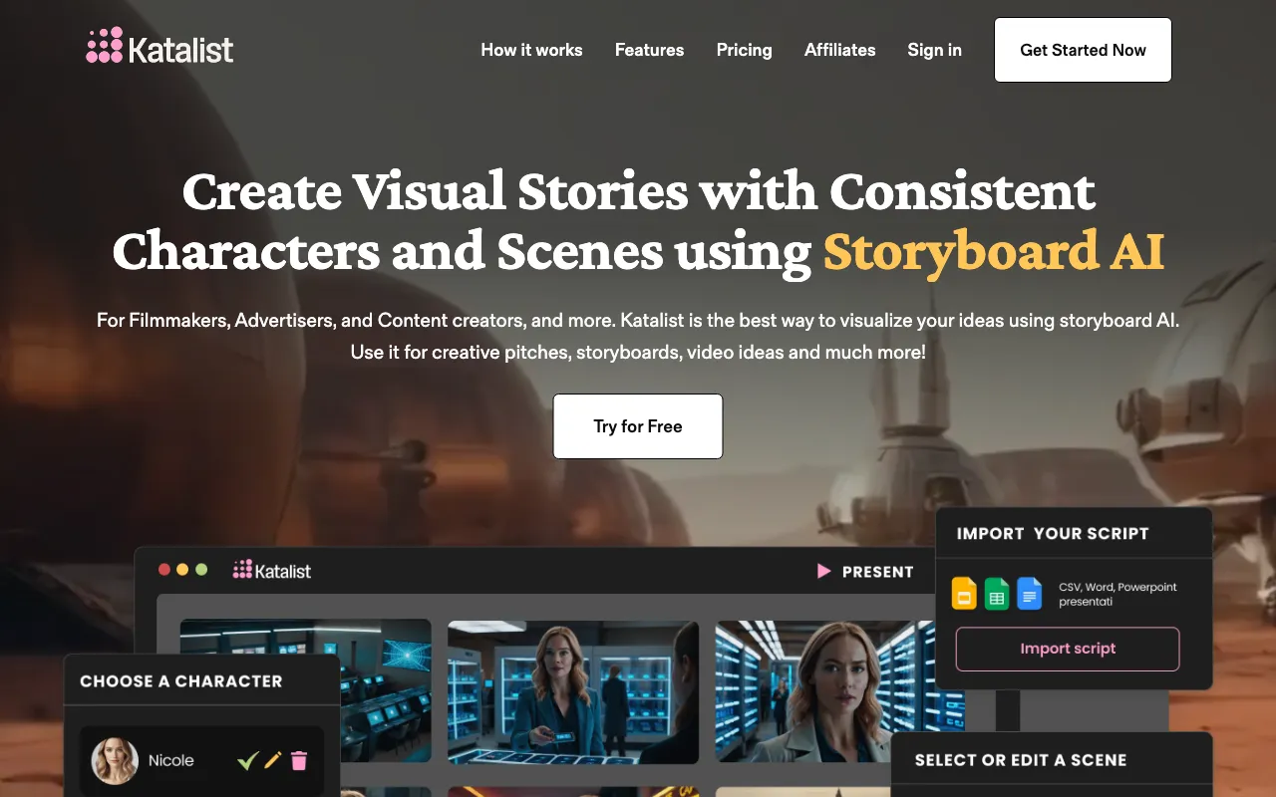1276x797 pixels.
Task: Select the woman holding device storyboard thumbnail
Action: pyautogui.click(x=573, y=691)
